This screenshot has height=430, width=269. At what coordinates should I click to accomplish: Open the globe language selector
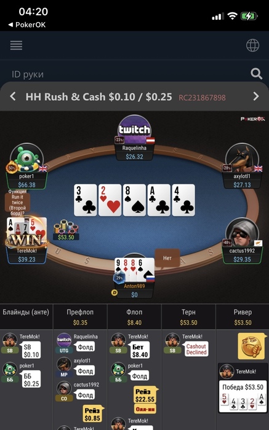(252, 45)
